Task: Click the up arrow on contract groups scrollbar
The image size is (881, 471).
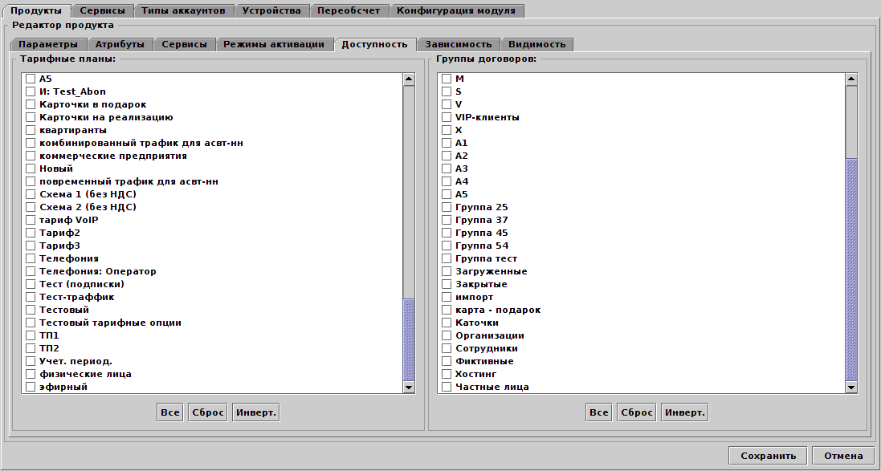Action: coord(850,79)
